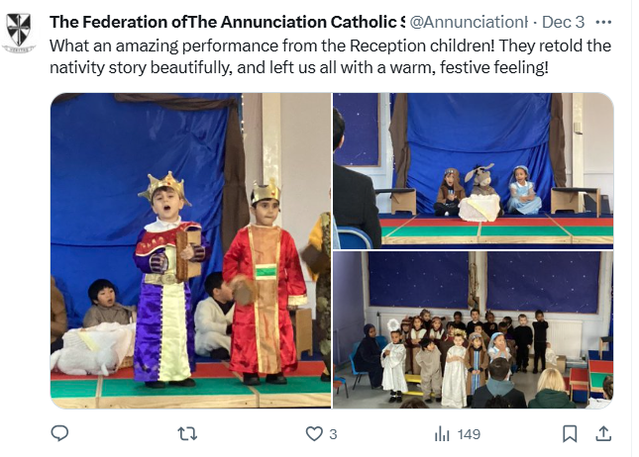The width and height of the screenshot is (639, 457).
Task: Click the seated child at the left photo's edge
Action: point(101,305)
